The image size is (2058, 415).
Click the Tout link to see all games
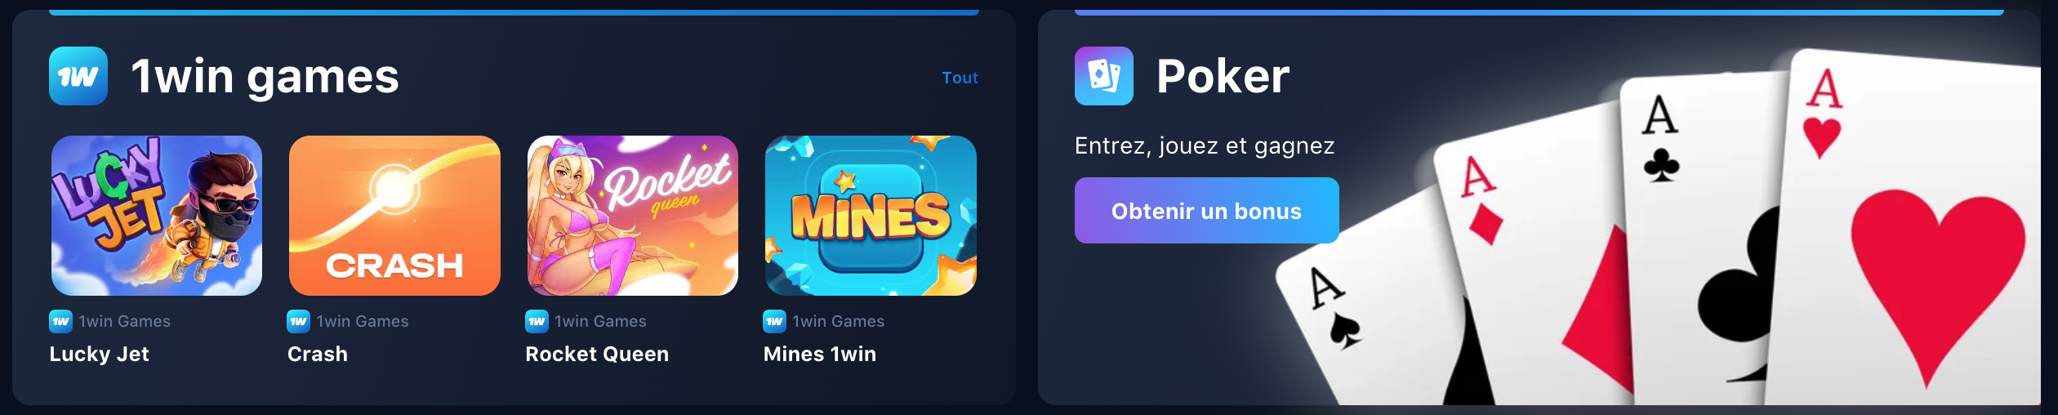point(960,78)
